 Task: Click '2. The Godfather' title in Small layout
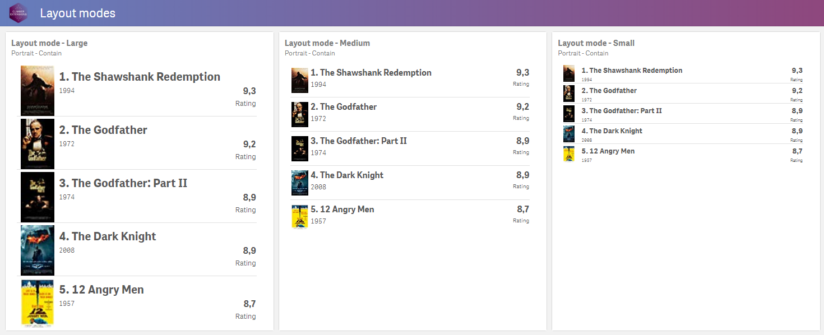(x=609, y=91)
